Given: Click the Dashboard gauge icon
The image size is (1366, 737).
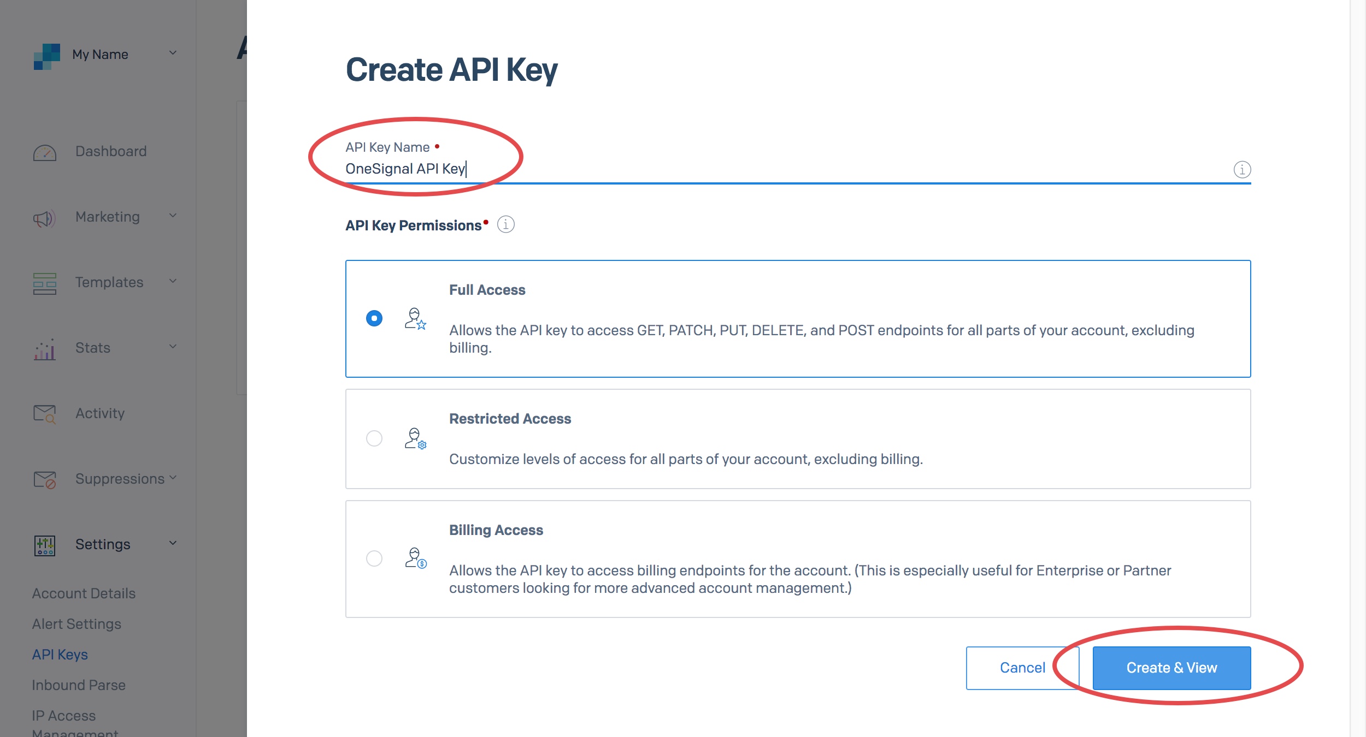Looking at the screenshot, I should click(45, 152).
